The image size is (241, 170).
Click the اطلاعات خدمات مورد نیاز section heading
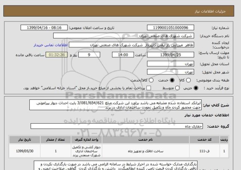[207, 115]
